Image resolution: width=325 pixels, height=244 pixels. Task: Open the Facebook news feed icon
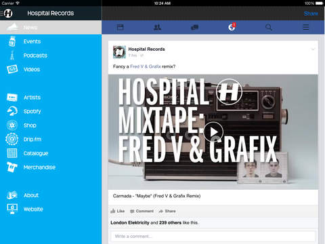coord(121,27)
